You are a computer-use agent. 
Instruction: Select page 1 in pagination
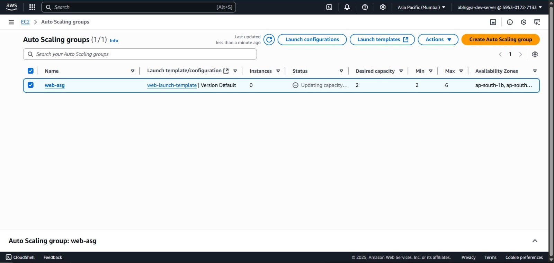[510, 54]
